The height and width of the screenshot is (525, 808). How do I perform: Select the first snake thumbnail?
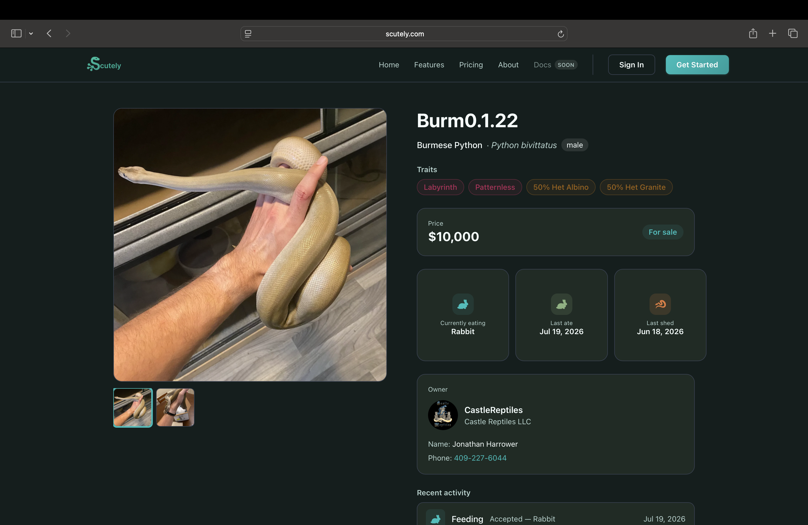[x=133, y=407]
